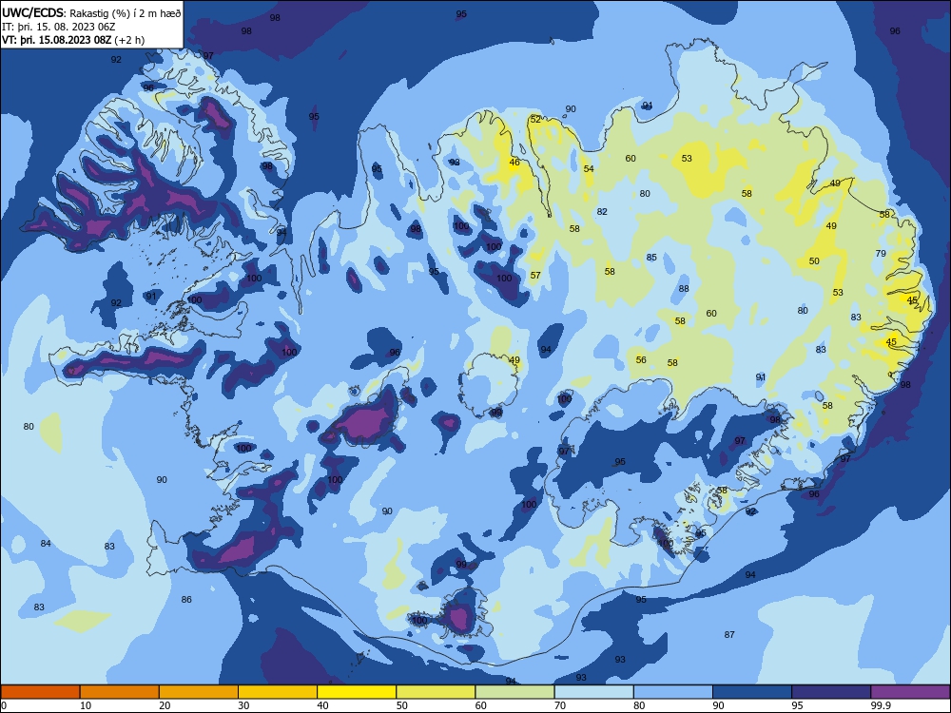
Task: Select the 90–95 medium blue legend swatch
Action: click(752, 692)
